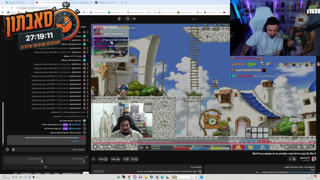Focus the YouTube search field
The image size is (320, 180).
click(165, 19)
